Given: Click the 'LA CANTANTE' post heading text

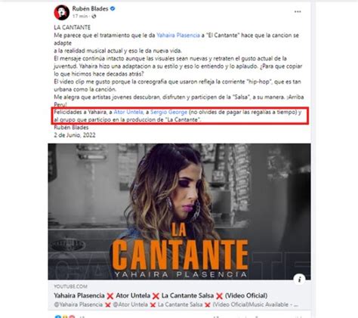Looking at the screenshot, I should (73, 27).
